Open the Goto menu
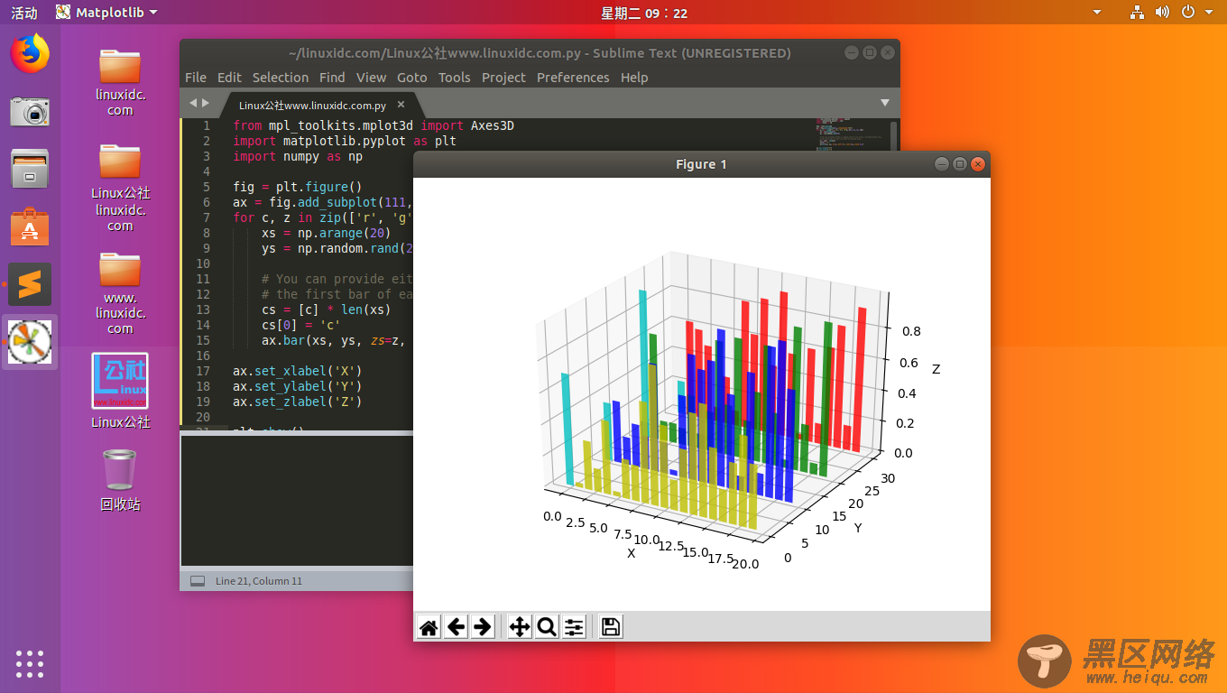The height and width of the screenshot is (693, 1227). [412, 78]
